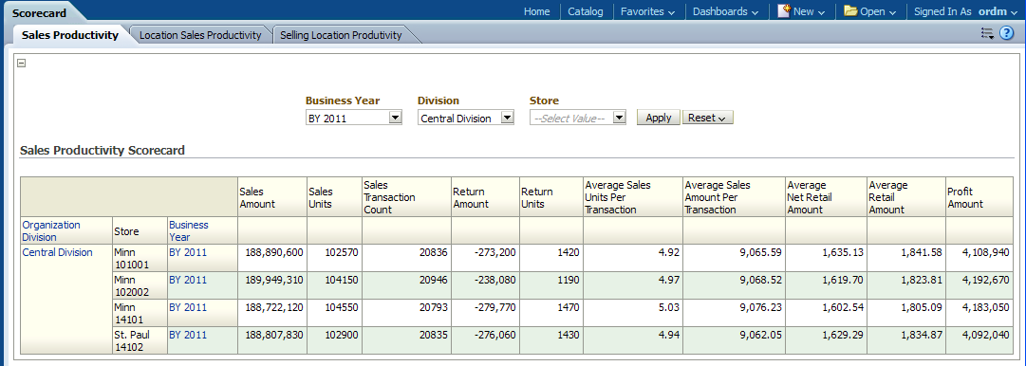Click sales units value 104550
Screen dimensions: 1026x366
(x=343, y=307)
